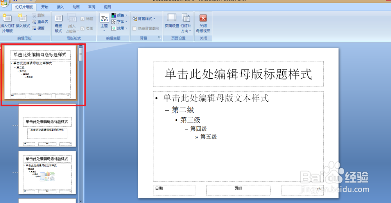391x203 pixels.
Task: Switch to Home (开始) tab
Action: coord(45,7)
